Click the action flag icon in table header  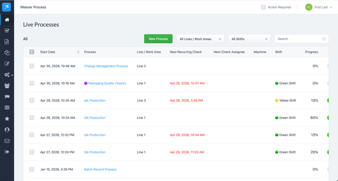point(32,52)
